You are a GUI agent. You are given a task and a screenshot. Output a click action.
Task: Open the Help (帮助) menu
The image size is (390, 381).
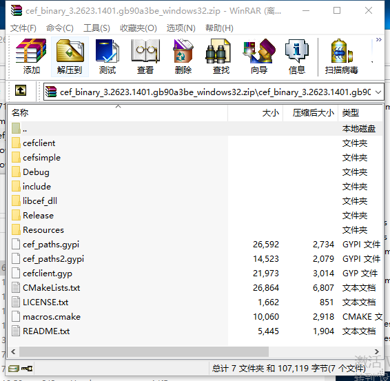pos(219,28)
